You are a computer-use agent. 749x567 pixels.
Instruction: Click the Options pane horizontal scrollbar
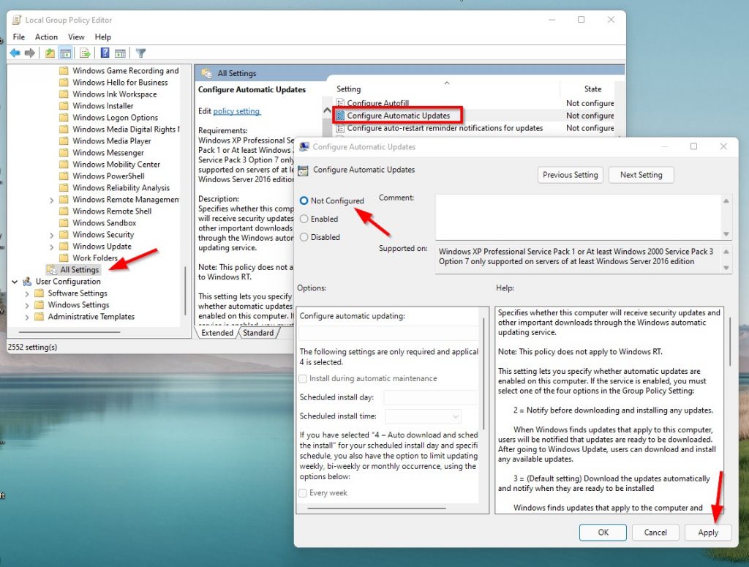[x=377, y=508]
